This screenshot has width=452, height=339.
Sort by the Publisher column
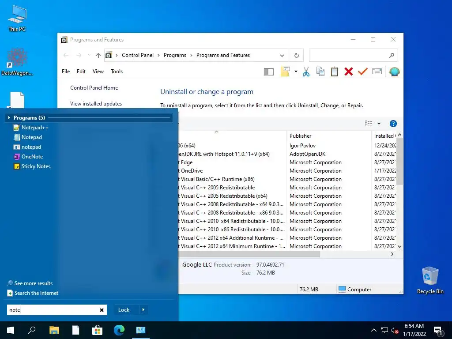click(x=329, y=136)
